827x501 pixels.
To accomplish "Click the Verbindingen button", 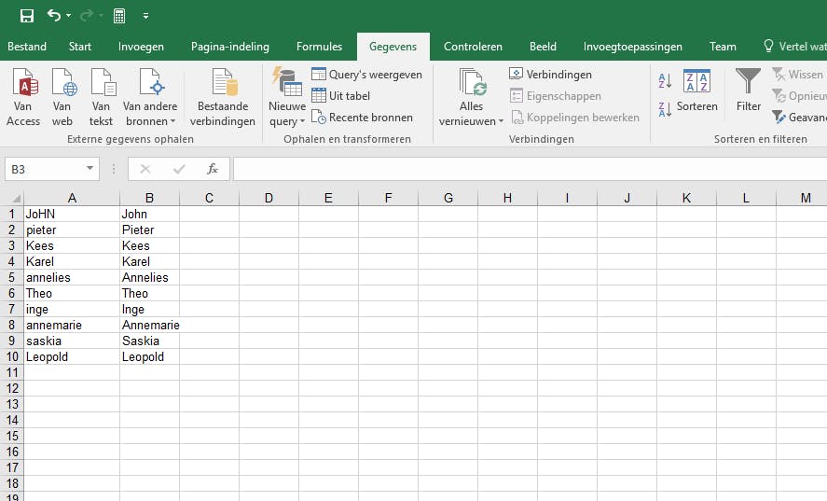I will coord(550,75).
